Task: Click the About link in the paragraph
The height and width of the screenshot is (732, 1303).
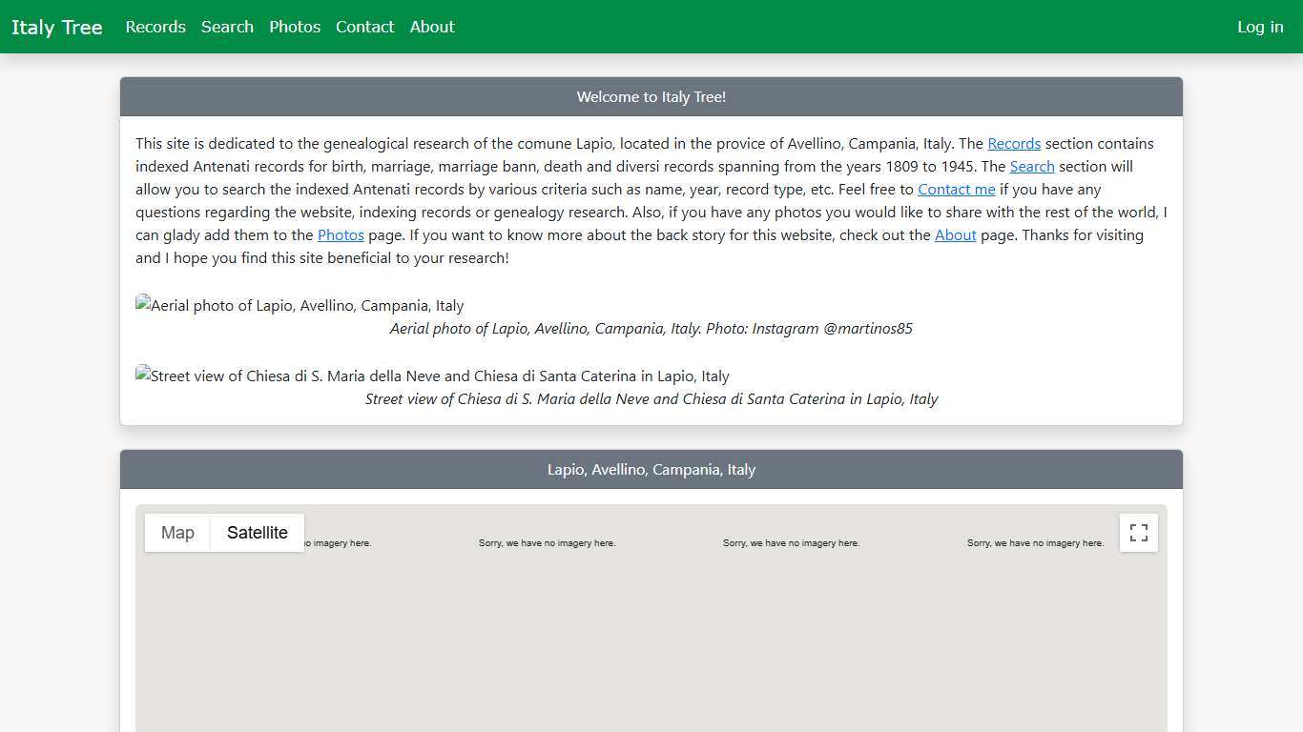Action: [x=955, y=235]
